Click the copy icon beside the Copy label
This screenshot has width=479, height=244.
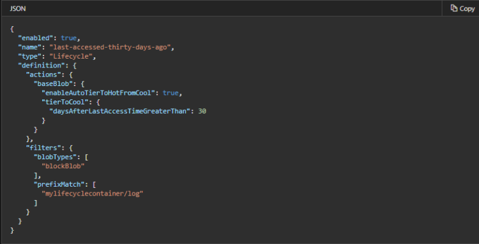click(x=454, y=8)
